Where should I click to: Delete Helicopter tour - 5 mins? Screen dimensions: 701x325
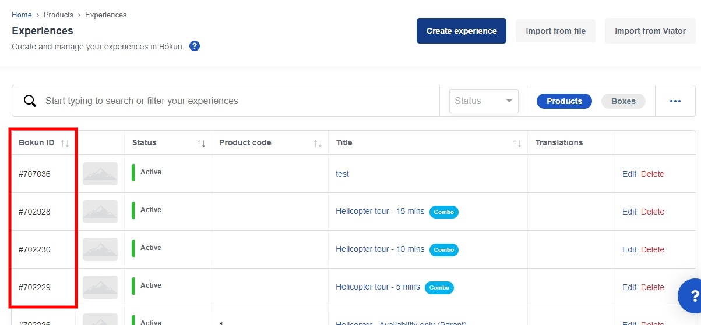point(653,287)
